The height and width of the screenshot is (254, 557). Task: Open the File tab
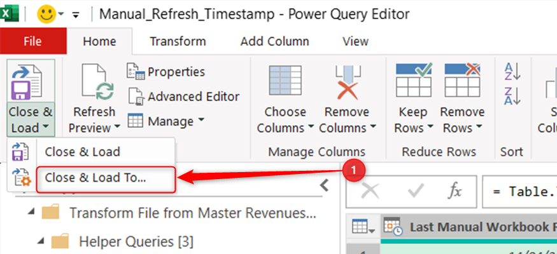[x=33, y=41]
